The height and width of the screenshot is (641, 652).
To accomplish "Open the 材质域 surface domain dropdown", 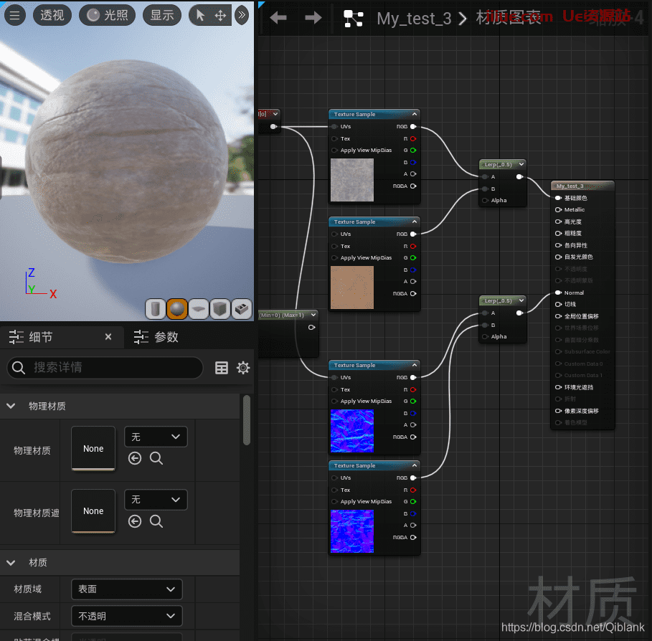I will [126, 589].
